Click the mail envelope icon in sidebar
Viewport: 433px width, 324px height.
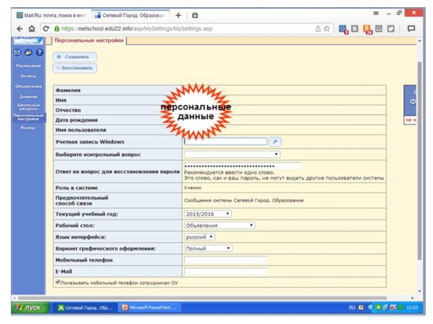pyautogui.click(x=17, y=53)
